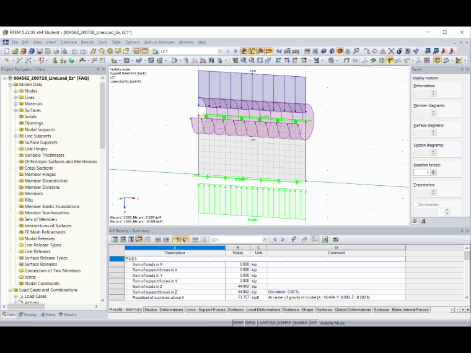Go to previous load case arrow

coord(228,51)
